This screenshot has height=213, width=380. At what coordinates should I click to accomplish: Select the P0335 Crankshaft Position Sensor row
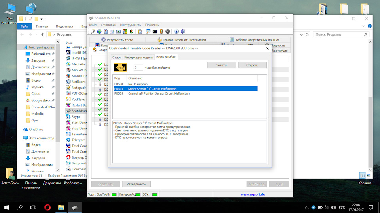pyautogui.click(x=186, y=93)
